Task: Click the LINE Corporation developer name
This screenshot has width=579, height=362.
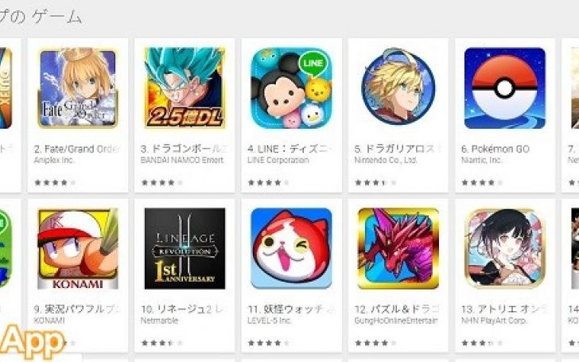Action: [278, 160]
